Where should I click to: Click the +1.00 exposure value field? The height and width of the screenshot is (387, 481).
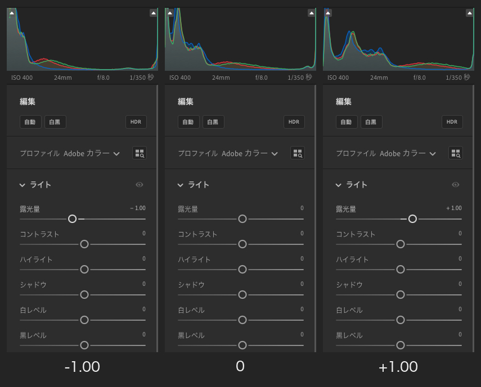coord(453,208)
